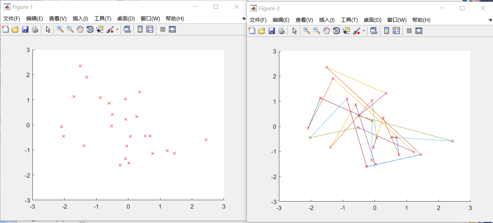The width and height of the screenshot is (493, 223).
Task: Hide plot tools in Figure 2
Action: point(409,31)
